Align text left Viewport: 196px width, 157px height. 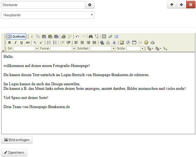tap(76, 42)
